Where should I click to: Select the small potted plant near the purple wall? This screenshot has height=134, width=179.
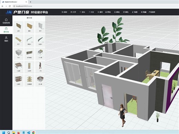click(x=158, y=117)
